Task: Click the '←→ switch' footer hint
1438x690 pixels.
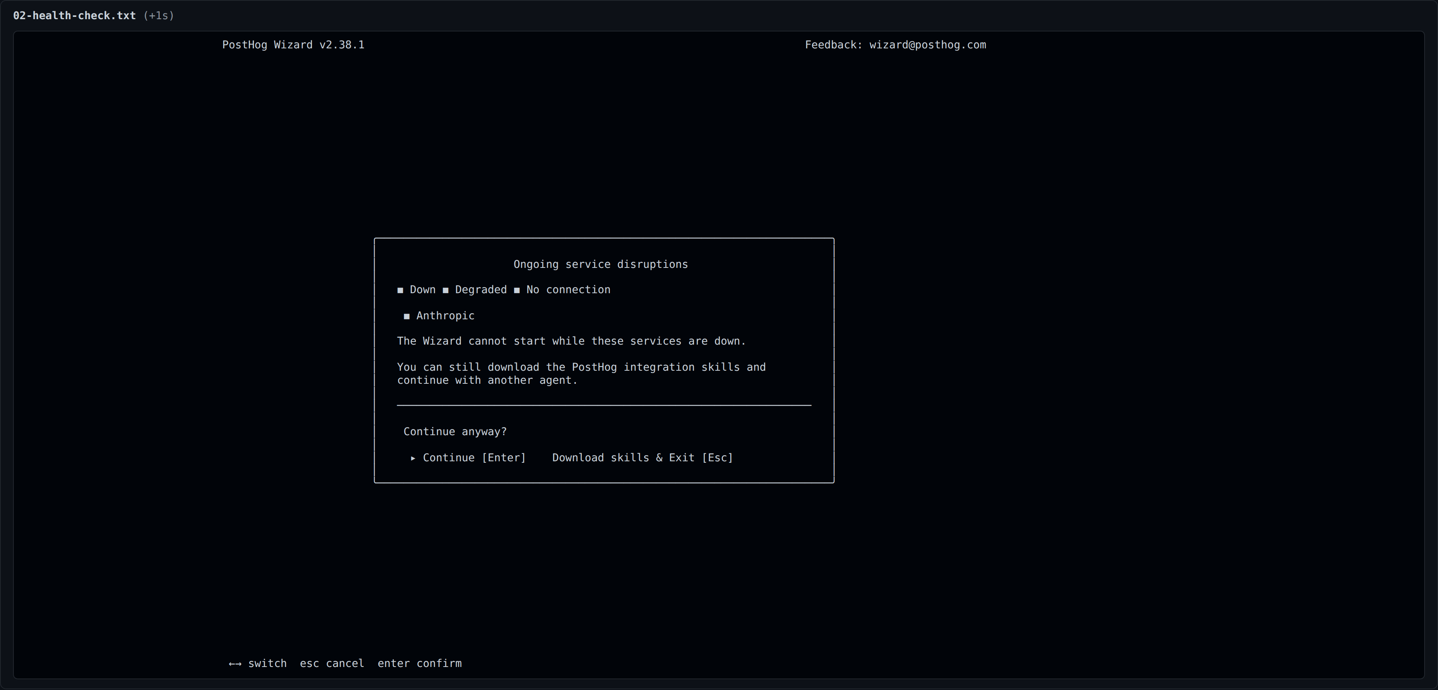Action: pyautogui.click(x=257, y=663)
